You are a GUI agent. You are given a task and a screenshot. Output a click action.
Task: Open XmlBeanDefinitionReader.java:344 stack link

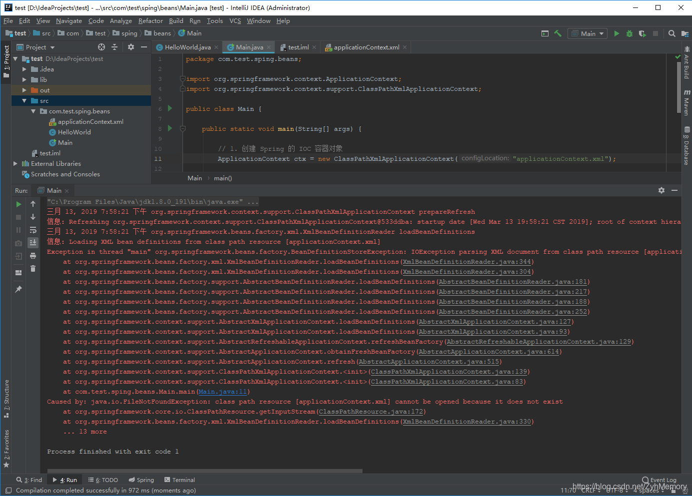467,262
